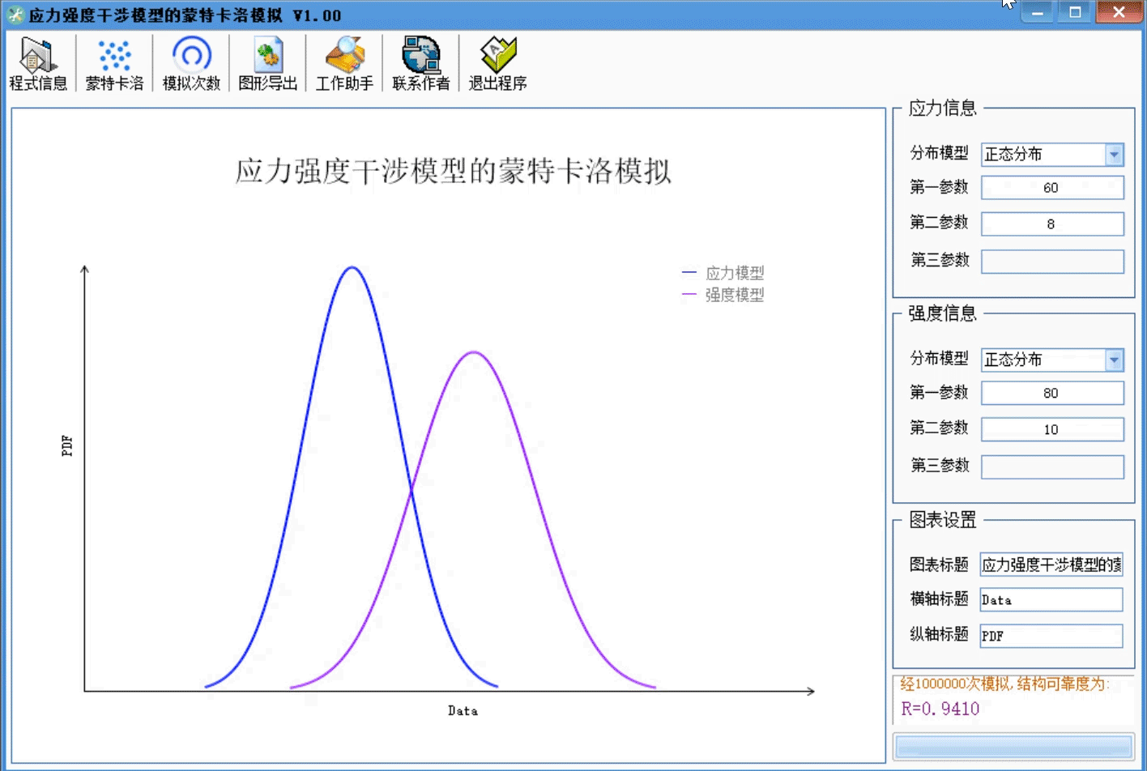The image size is (1147, 771).
Task: Click the 强度信息 group heading
Action: point(942,313)
